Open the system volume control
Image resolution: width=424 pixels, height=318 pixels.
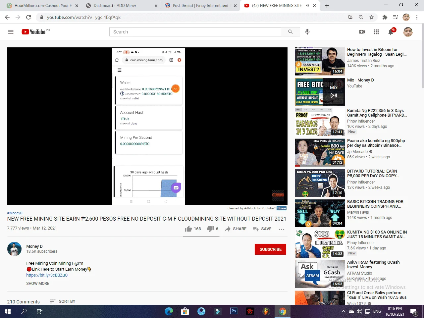coord(359,311)
